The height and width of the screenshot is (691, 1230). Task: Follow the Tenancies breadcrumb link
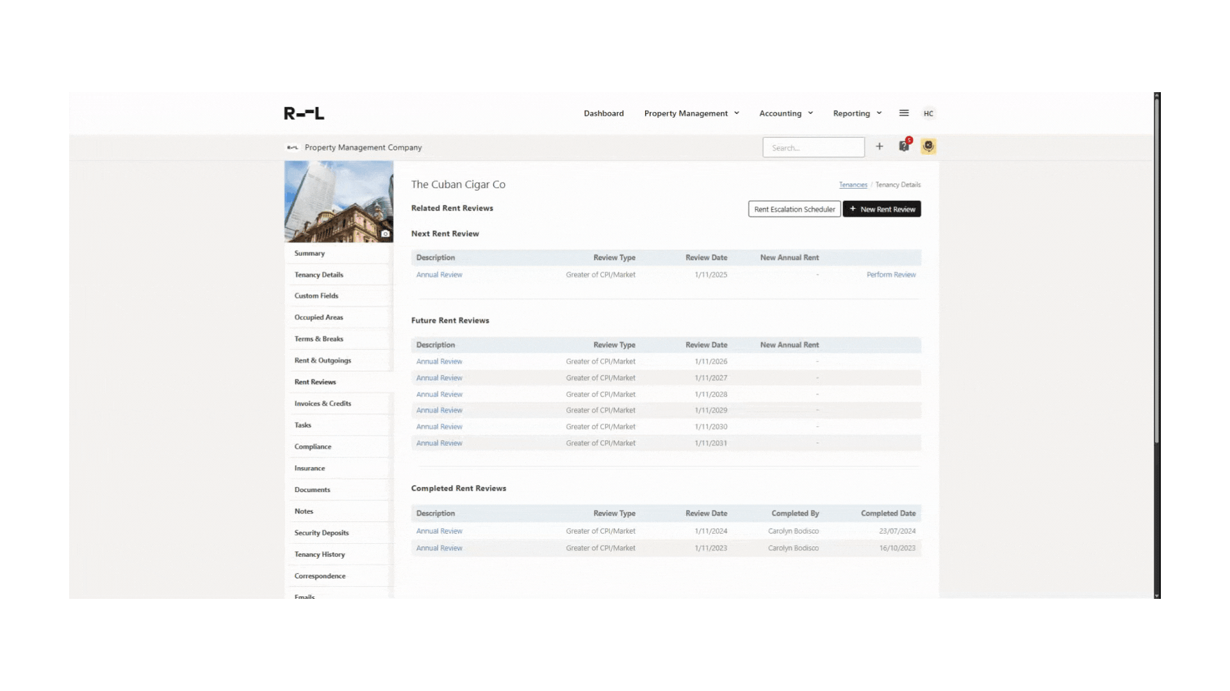click(x=853, y=185)
